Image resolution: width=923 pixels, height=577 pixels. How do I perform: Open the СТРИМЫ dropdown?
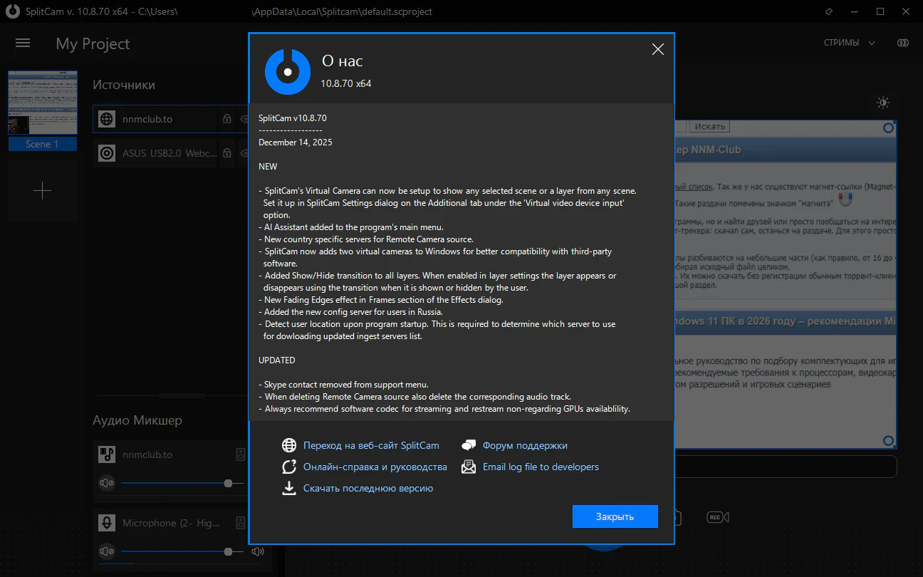point(850,43)
